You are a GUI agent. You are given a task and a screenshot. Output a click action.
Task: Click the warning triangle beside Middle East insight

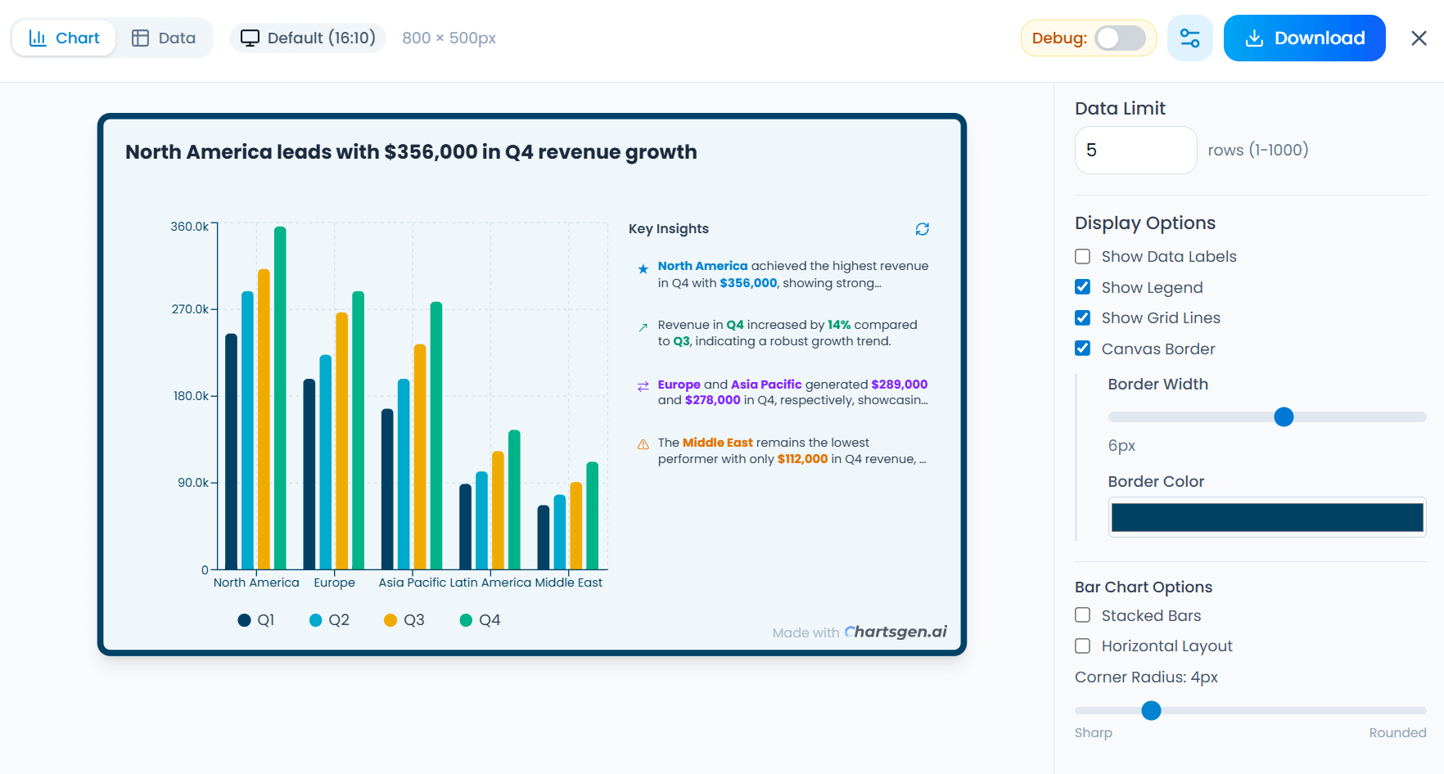pyautogui.click(x=643, y=444)
